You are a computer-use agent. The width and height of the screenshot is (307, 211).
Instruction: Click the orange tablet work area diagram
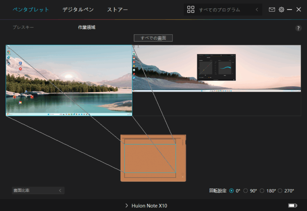point(153,158)
